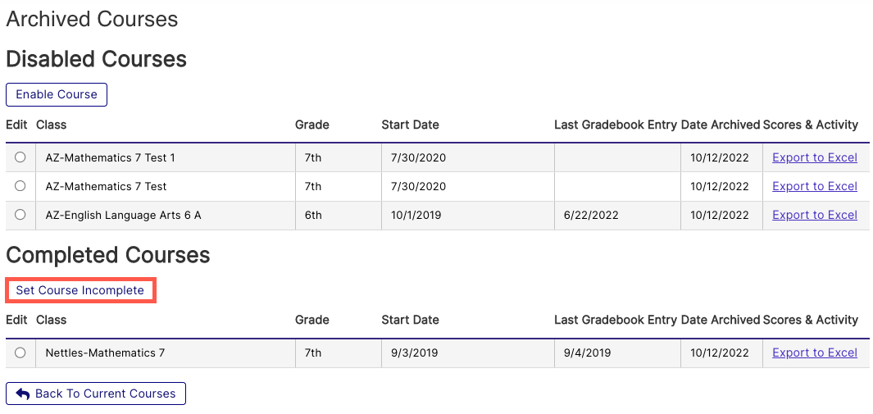Select radio button for AZ-Mathematics 7 Test 1
The height and width of the screenshot is (414, 873).
coord(20,157)
